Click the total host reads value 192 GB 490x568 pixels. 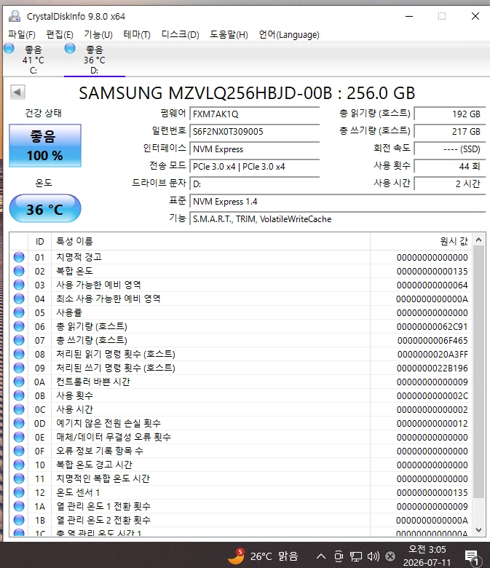tap(449, 114)
